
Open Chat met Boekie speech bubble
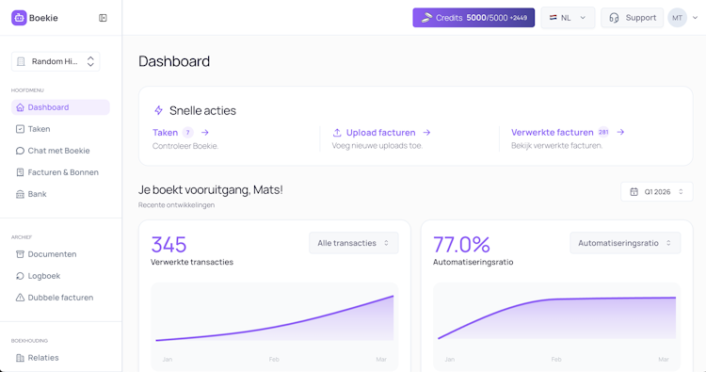click(20, 151)
